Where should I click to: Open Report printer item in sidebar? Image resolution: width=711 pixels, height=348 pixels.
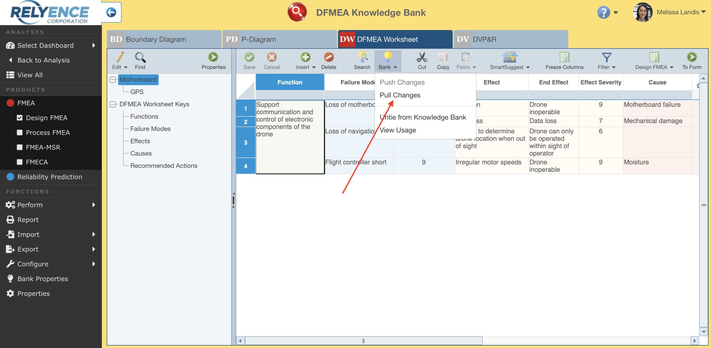pos(51,219)
